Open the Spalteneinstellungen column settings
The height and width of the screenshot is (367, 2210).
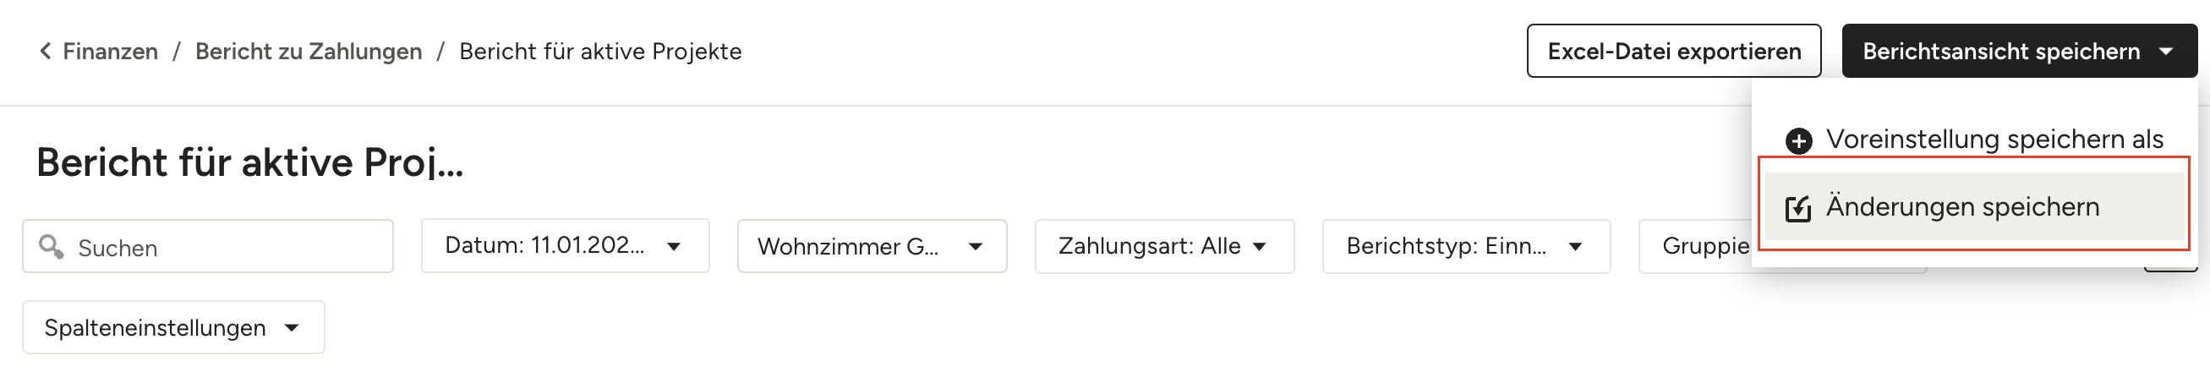(x=172, y=327)
